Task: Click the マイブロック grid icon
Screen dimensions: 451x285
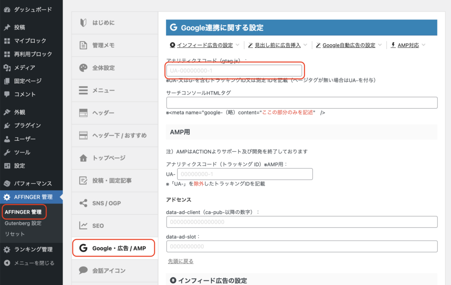Action: coord(7,41)
